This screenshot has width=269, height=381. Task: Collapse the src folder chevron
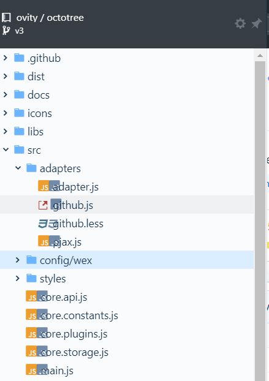click(6, 149)
